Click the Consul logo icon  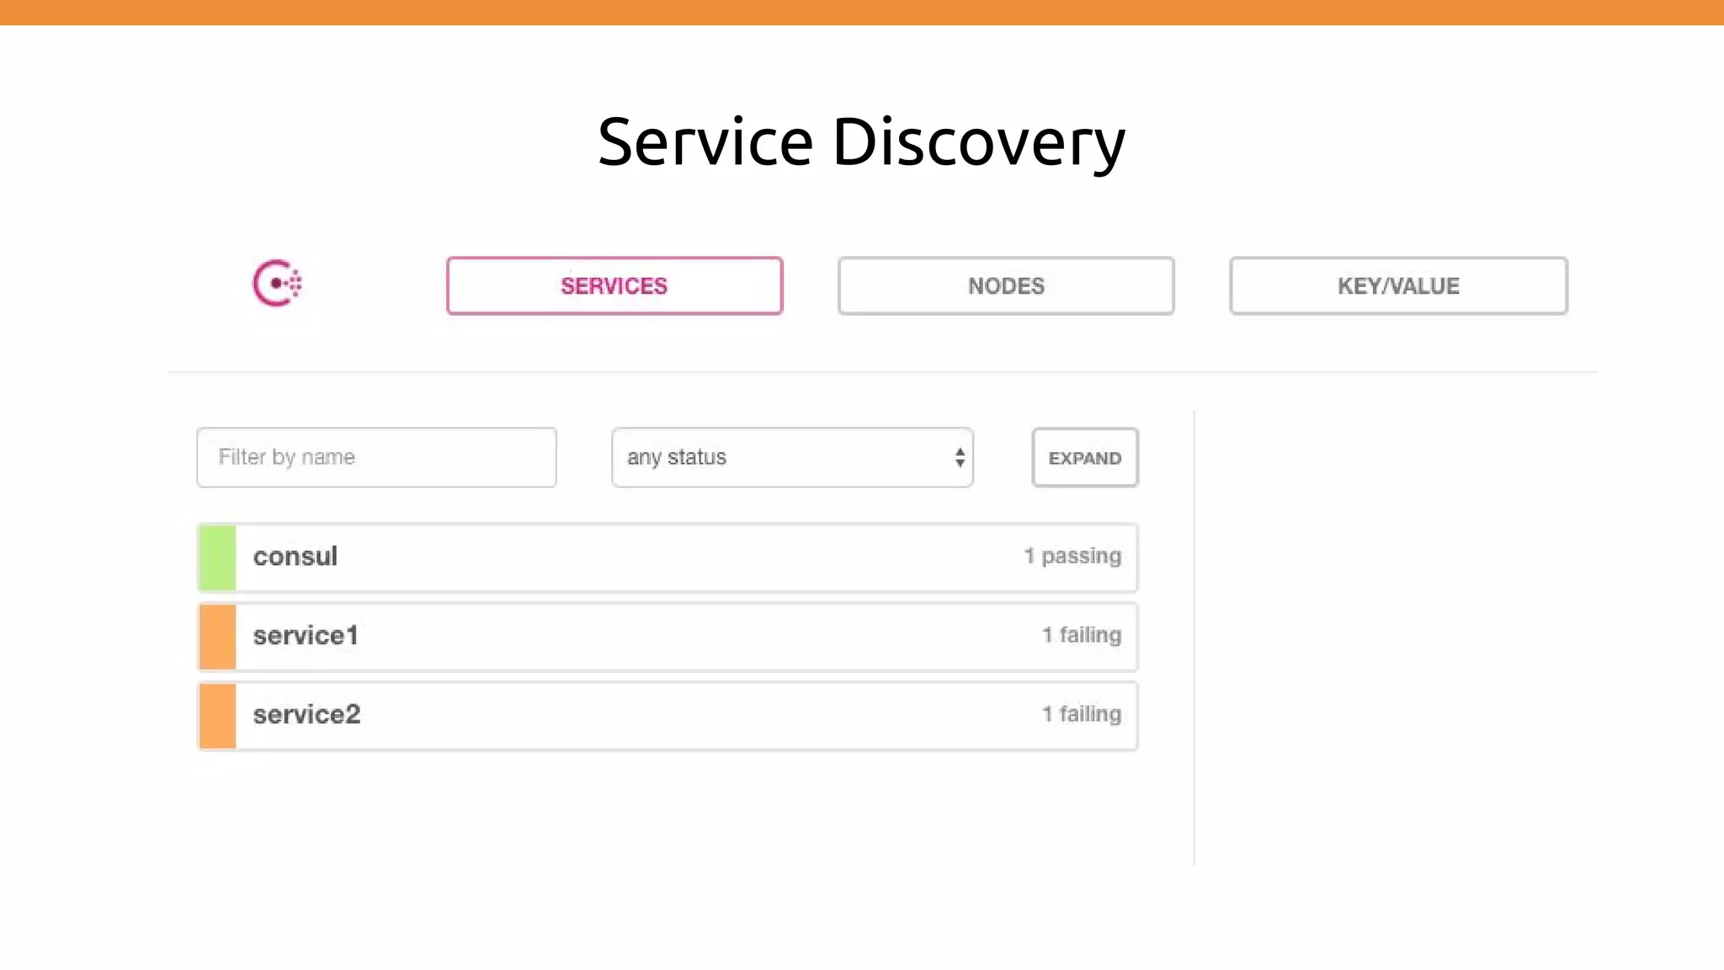[x=277, y=284]
